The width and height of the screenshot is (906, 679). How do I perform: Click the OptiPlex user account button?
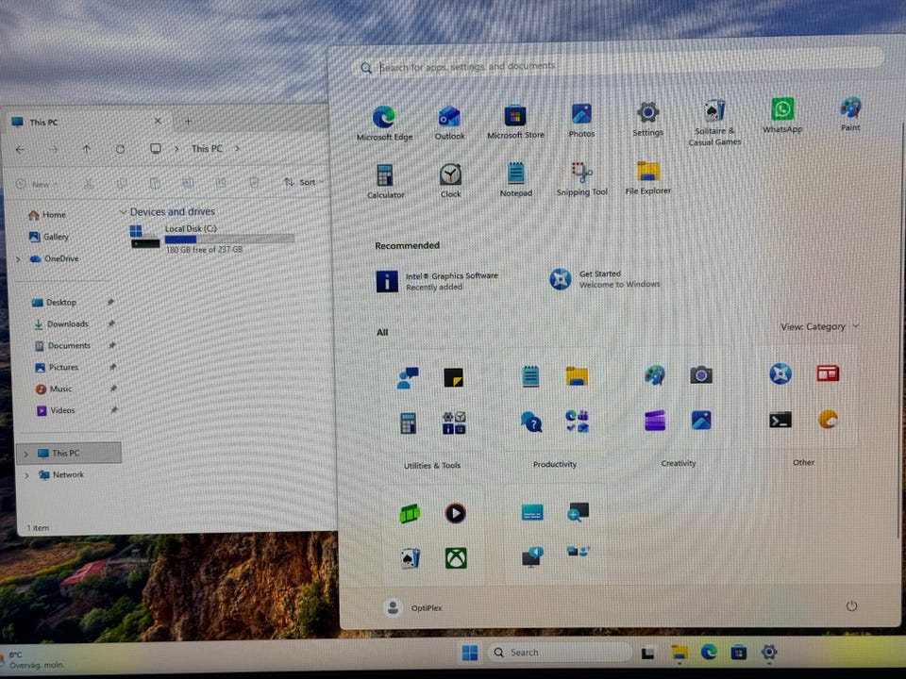point(412,607)
